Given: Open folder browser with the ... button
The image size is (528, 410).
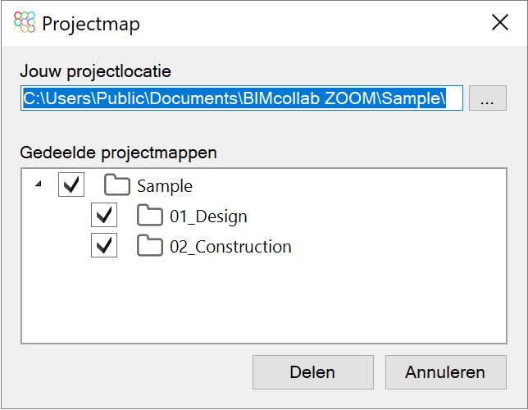Looking at the screenshot, I should [x=488, y=98].
